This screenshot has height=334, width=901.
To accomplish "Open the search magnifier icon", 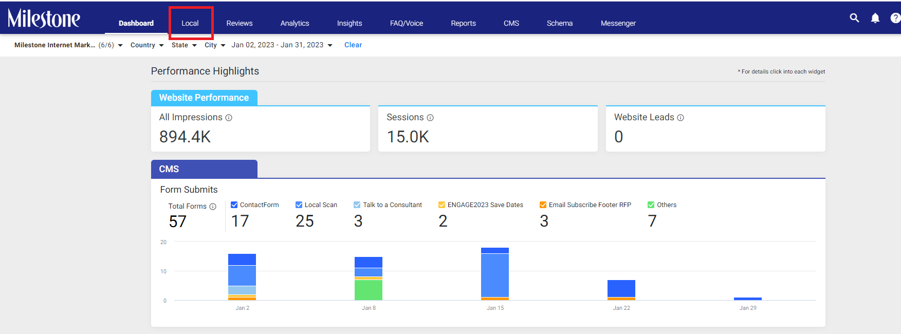I will [x=854, y=18].
